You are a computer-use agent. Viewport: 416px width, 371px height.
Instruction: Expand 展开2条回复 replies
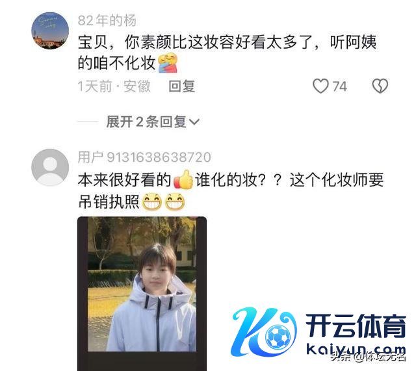[153, 122]
